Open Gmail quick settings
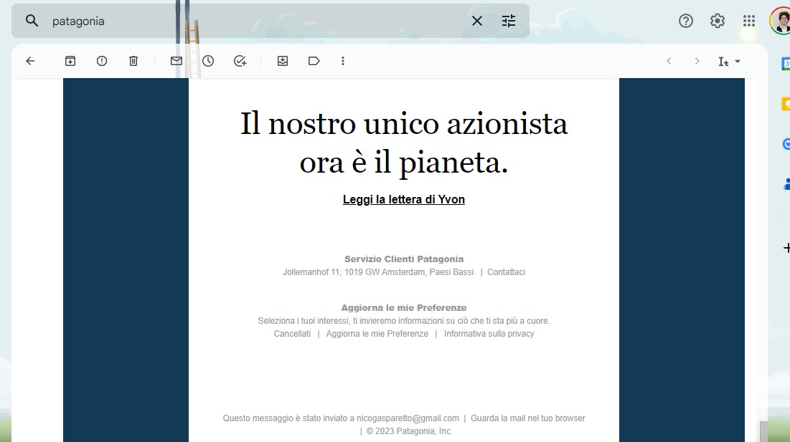Screen dimensions: 790x442 717,21
